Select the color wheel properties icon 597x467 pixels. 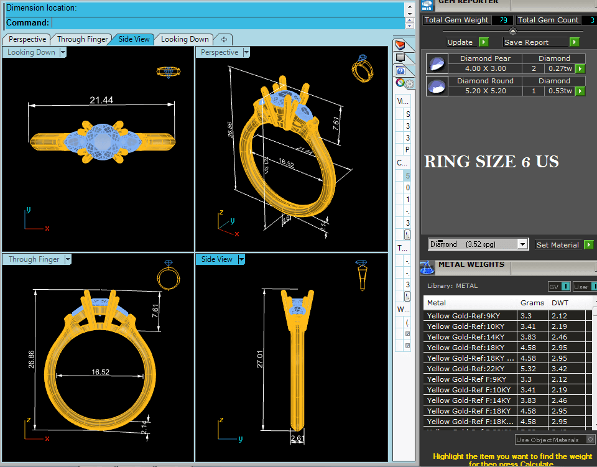click(x=400, y=83)
